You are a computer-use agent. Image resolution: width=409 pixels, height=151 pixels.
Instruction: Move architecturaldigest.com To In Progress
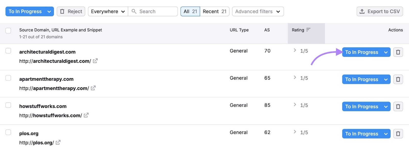361,52
